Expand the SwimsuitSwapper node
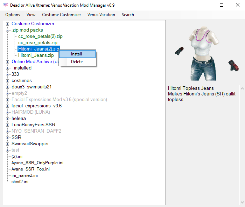This screenshot has width=245, height=207. tap(7, 144)
